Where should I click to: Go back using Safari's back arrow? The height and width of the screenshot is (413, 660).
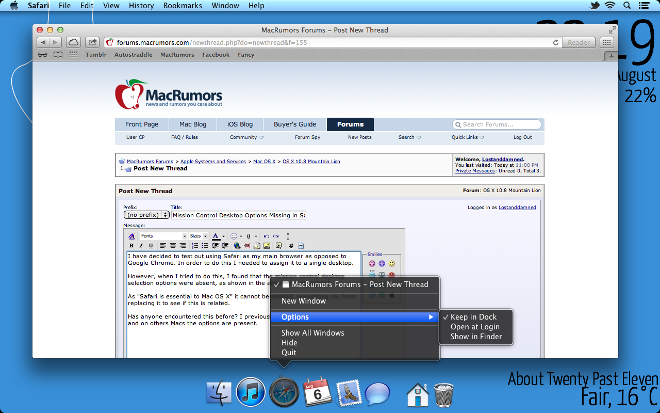coord(43,42)
